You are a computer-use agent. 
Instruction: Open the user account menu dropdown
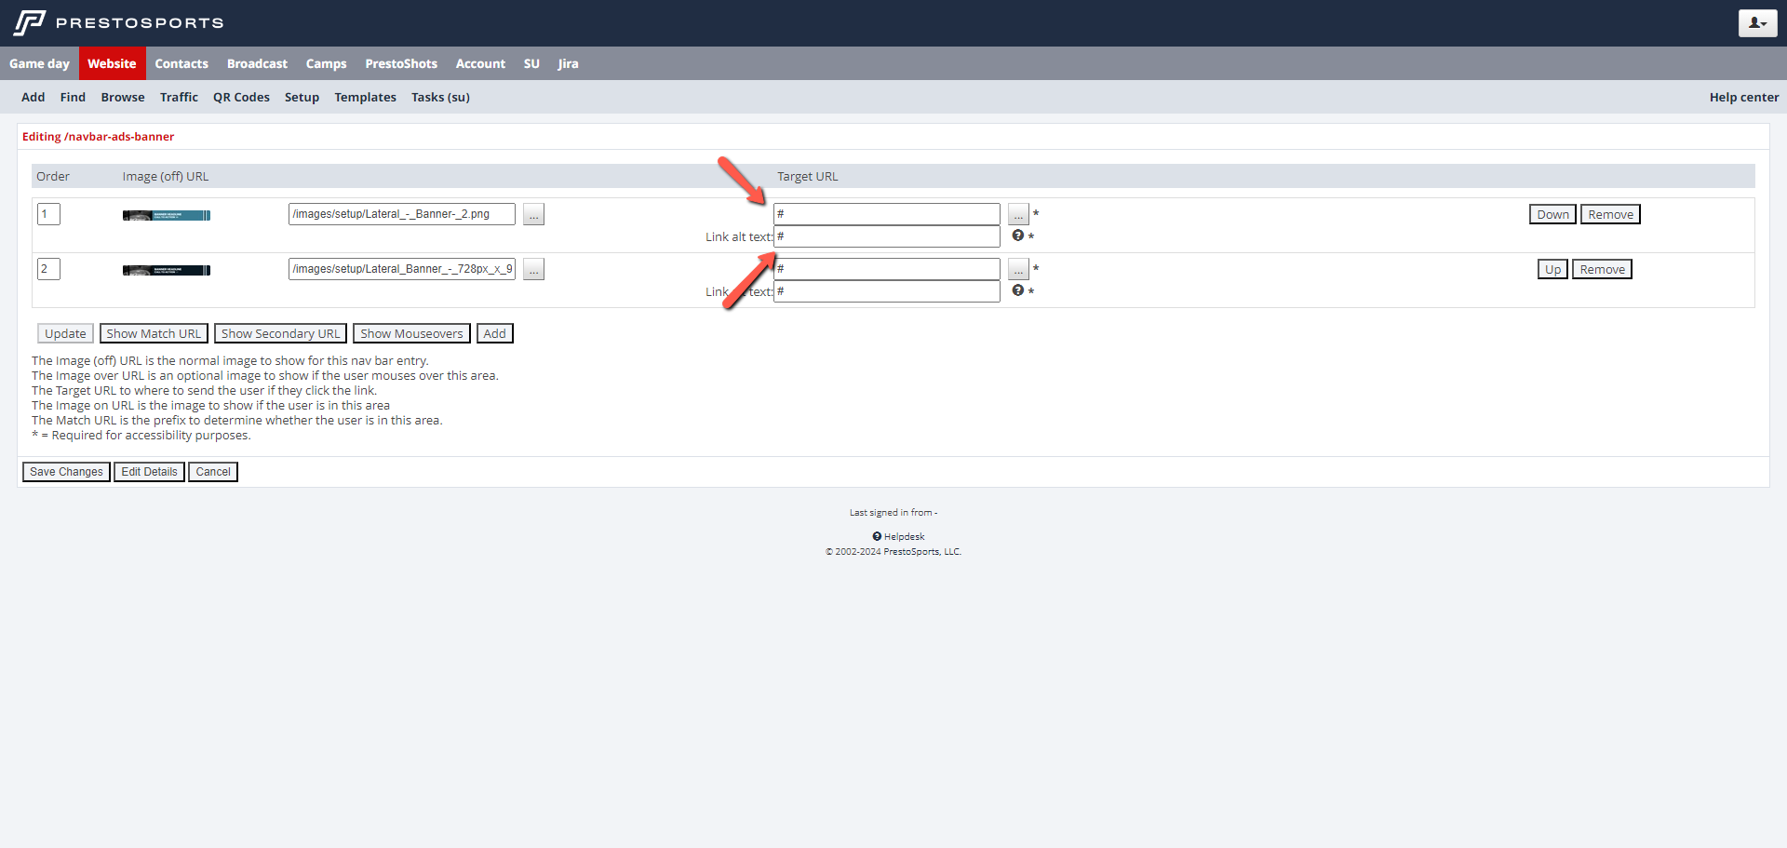(x=1757, y=23)
